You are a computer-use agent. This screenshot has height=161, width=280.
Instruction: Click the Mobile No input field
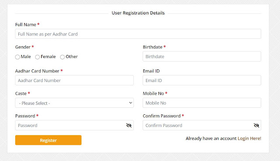202,103
